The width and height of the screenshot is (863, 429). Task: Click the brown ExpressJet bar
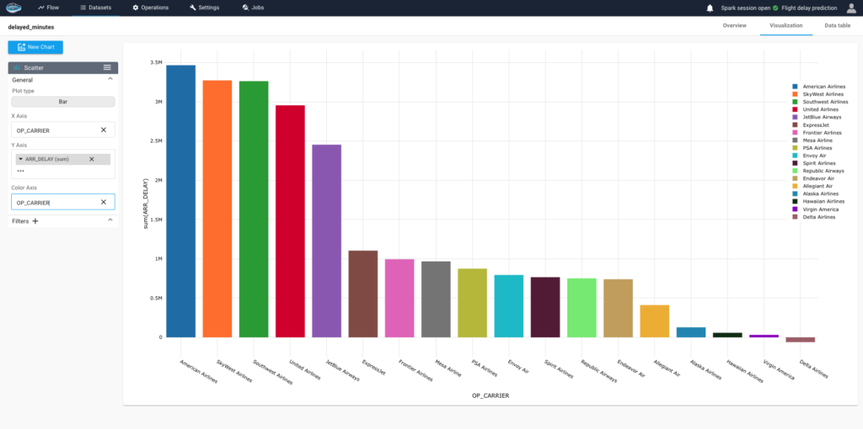[x=363, y=294]
